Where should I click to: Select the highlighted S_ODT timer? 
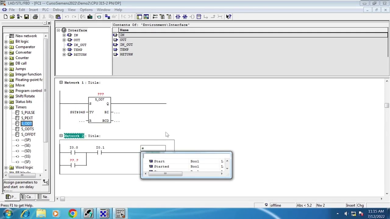[27, 123]
